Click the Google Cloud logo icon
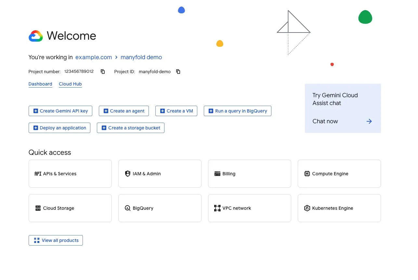418x280 pixels. click(x=36, y=36)
